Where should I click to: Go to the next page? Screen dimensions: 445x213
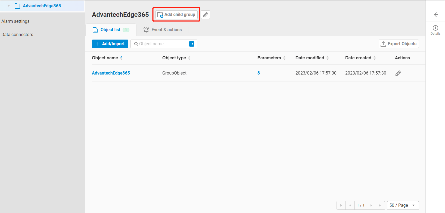click(x=371, y=205)
